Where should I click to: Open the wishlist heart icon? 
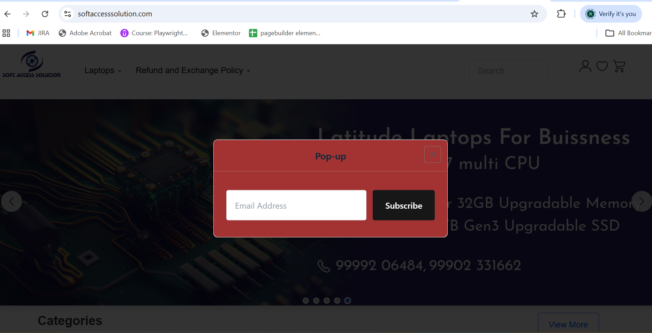tap(602, 66)
